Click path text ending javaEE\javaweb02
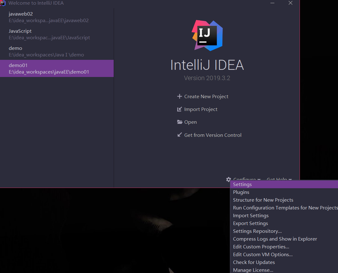 click(x=49, y=21)
